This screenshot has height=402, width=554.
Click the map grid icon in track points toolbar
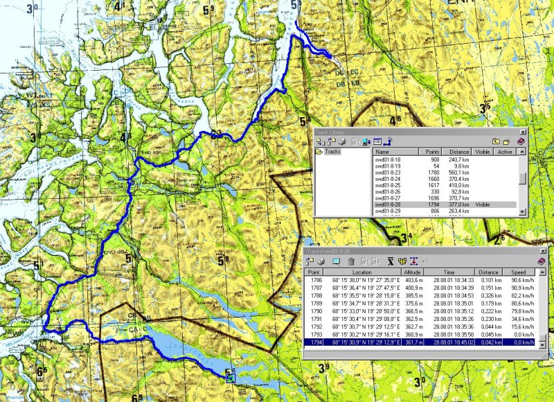point(402,261)
